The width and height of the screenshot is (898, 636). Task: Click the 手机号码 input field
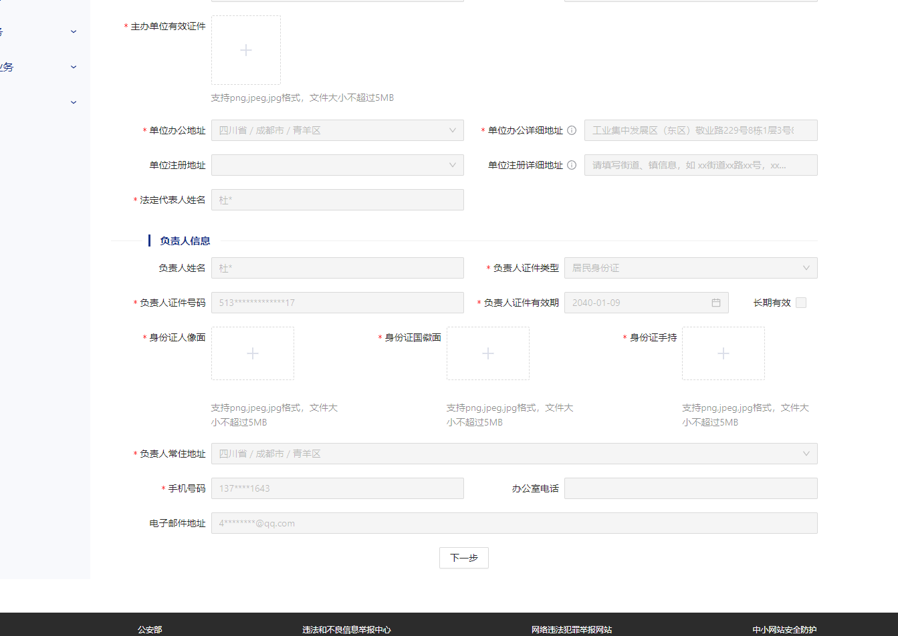coord(338,488)
